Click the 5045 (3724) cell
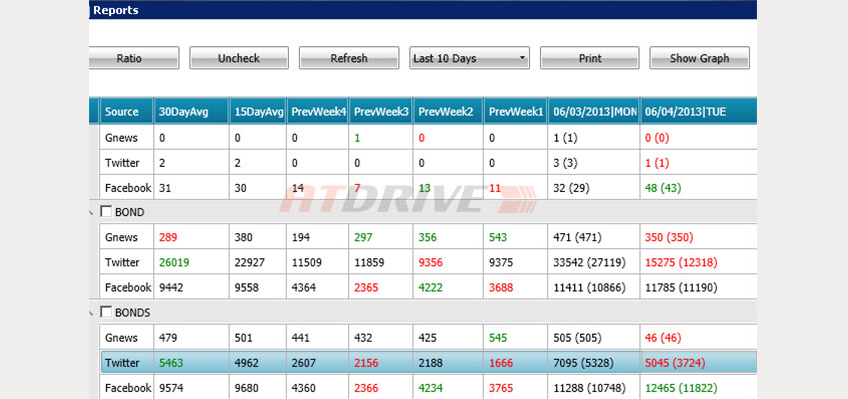 pos(698,363)
